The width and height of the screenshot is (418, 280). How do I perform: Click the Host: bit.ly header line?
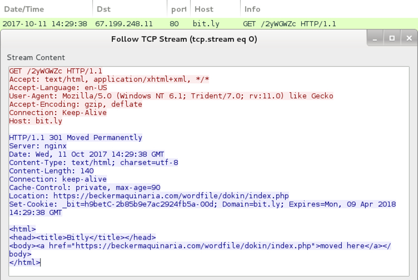pos(36,121)
